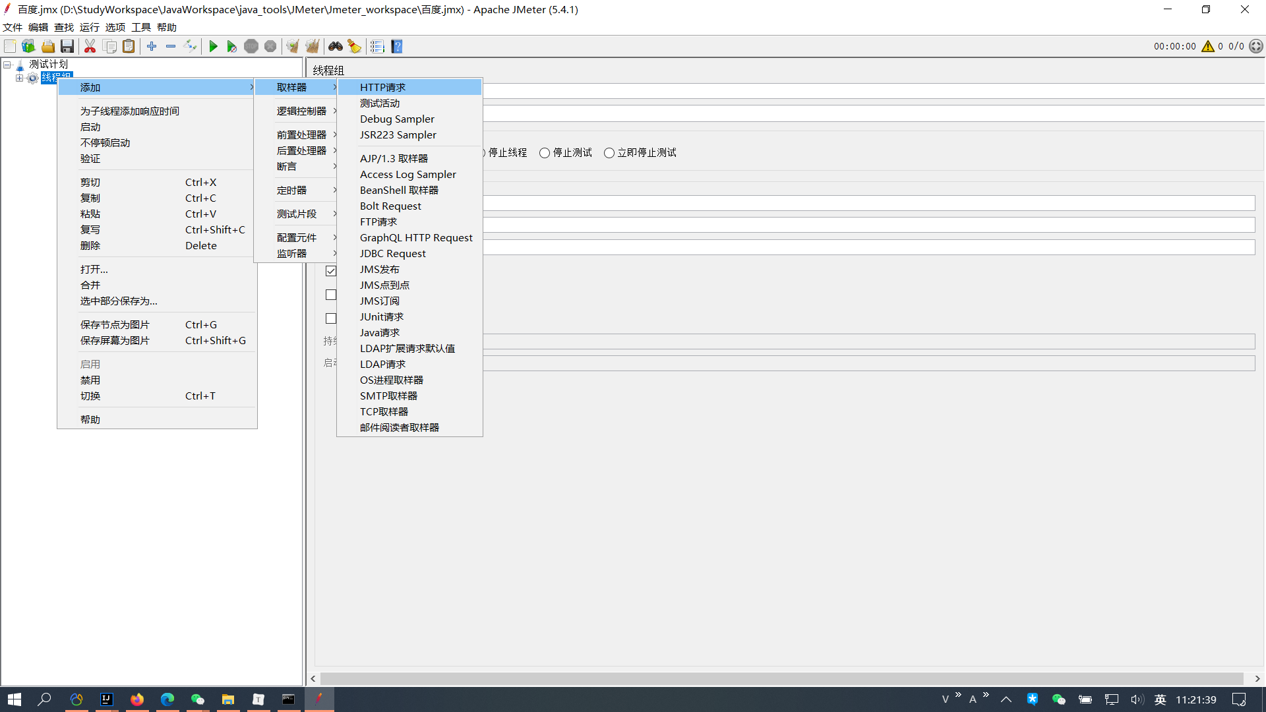Click the Reset Search brush icon
Screen dimensions: 1266x712
coord(355,46)
